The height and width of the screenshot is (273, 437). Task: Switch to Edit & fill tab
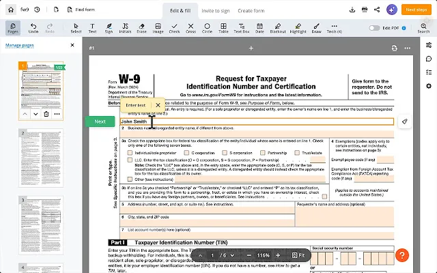(x=180, y=11)
